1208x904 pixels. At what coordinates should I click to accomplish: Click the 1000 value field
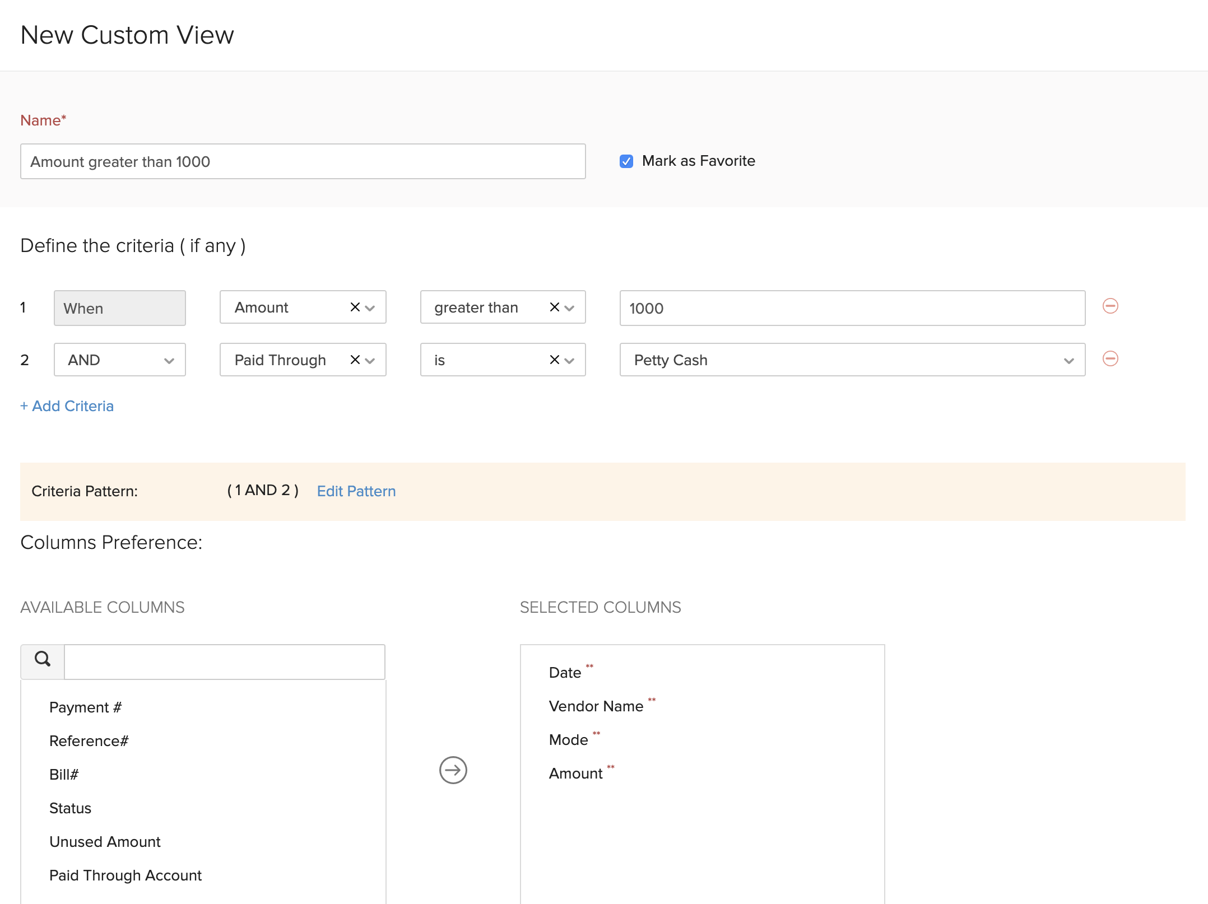tap(852, 308)
